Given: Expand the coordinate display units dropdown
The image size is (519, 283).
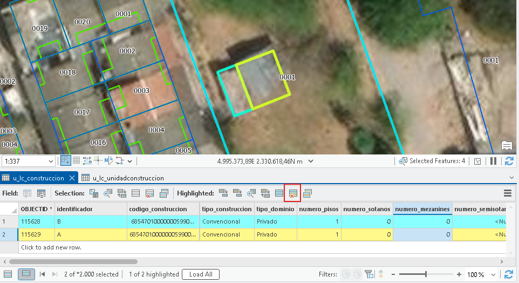Looking at the screenshot, I should (310, 161).
